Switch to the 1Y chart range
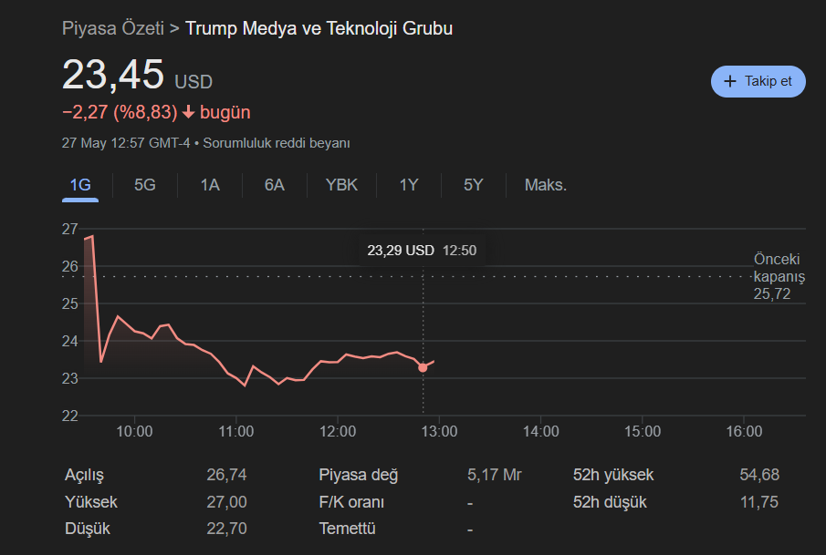Screen dimensions: 826x555 (409, 185)
